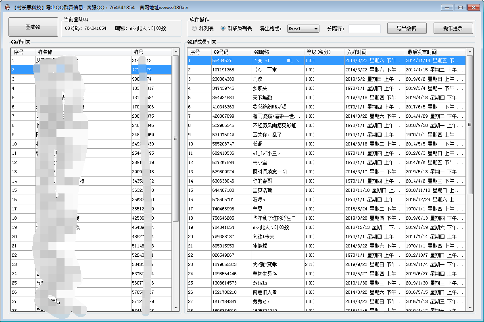This screenshot has height=322, width=484.
Task: Click the member list scrollbar up arrow
Action: 469,52
